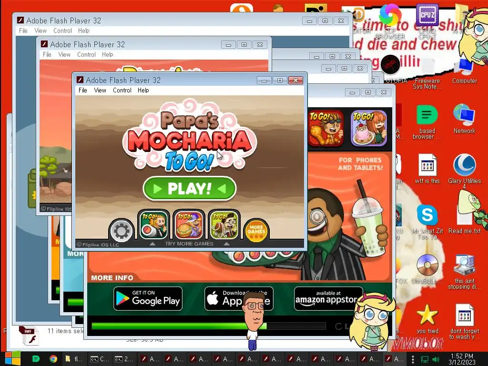
Task: Select the SWF file icon in Explorer
Action: (29, 335)
